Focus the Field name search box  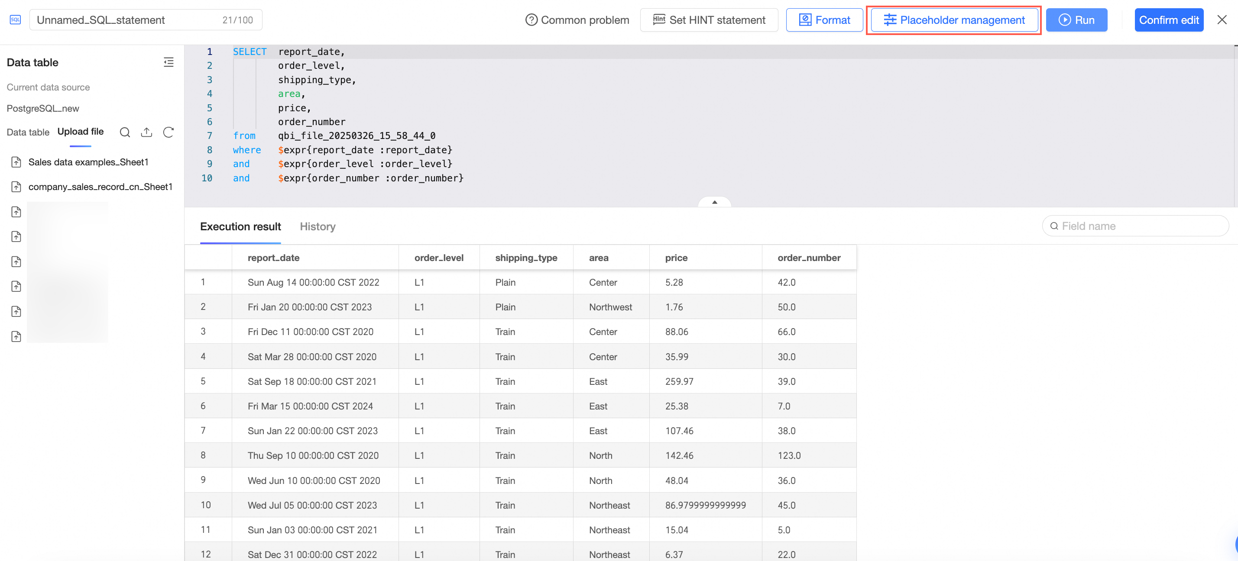click(1135, 226)
